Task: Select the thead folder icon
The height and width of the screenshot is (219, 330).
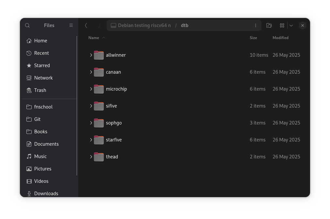Action: click(99, 157)
